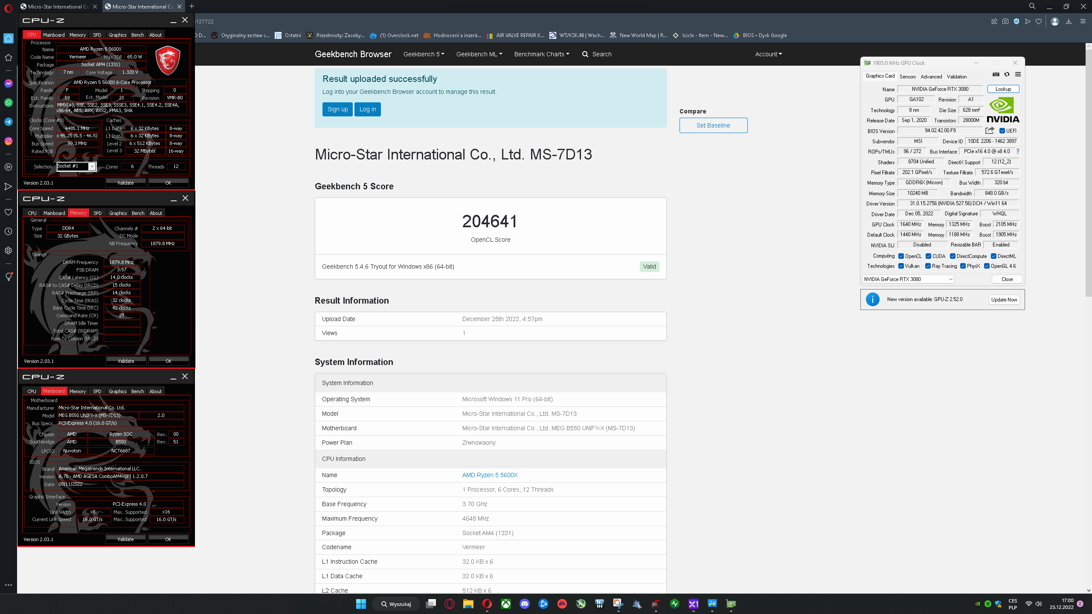The width and height of the screenshot is (1092, 614).
Task: Open the Xbox app from the taskbar
Action: (x=506, y=604)
